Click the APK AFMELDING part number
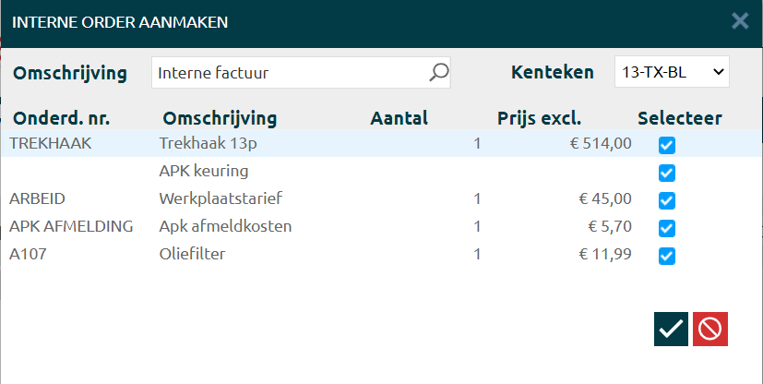The width and height of the screenshot is (763, 384). pos(71,226)
